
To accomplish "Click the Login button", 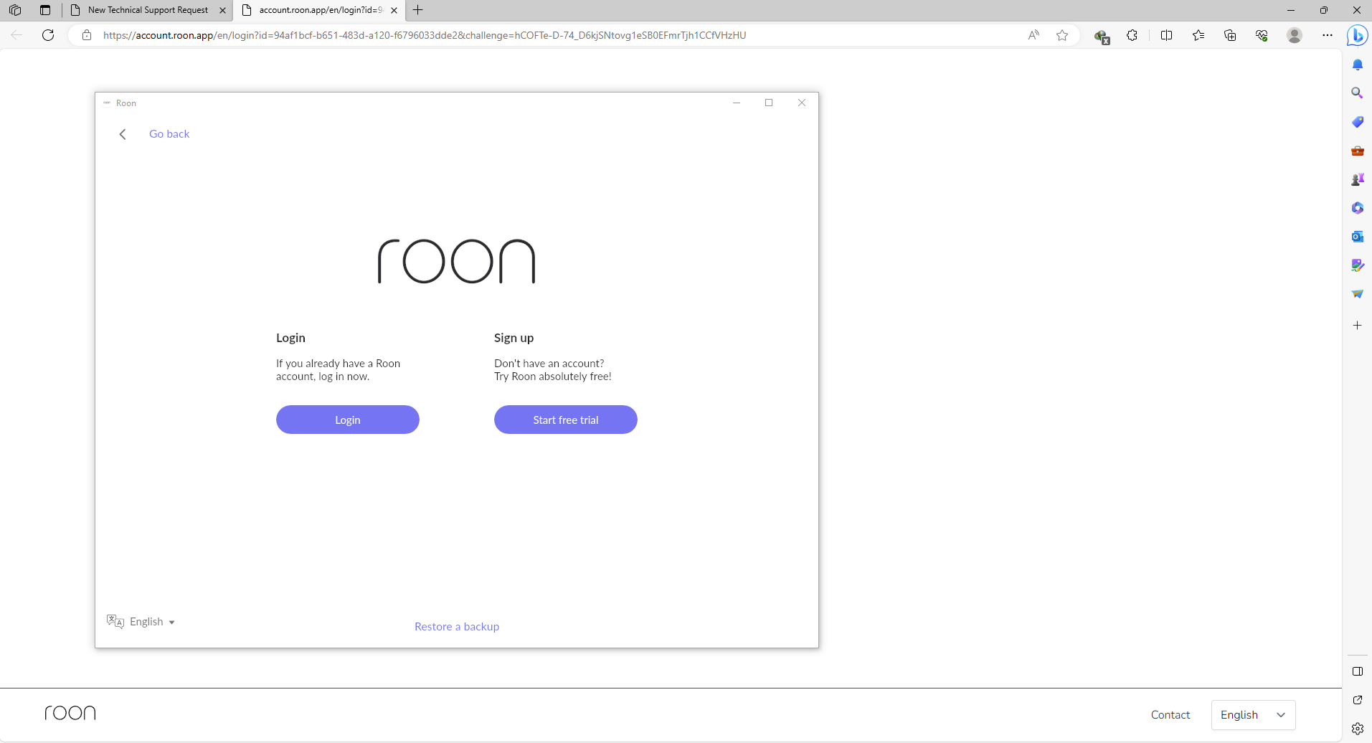I will (x=347, y=420).
